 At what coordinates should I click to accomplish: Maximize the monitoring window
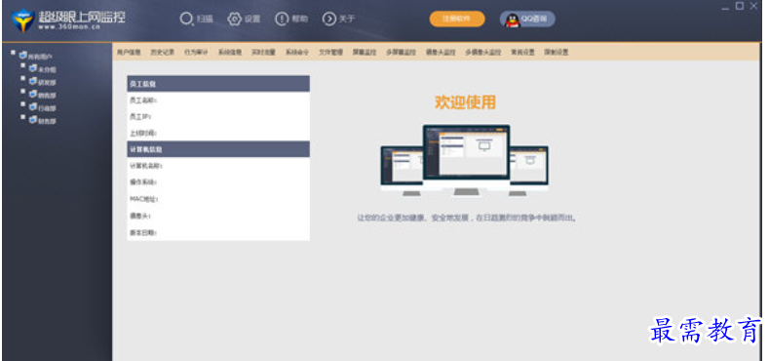click(740, 6)
